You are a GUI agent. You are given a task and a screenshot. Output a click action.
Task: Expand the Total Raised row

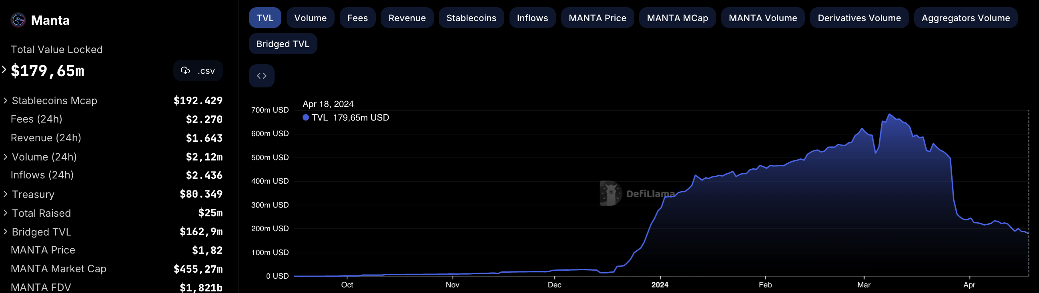coord(6,213)
